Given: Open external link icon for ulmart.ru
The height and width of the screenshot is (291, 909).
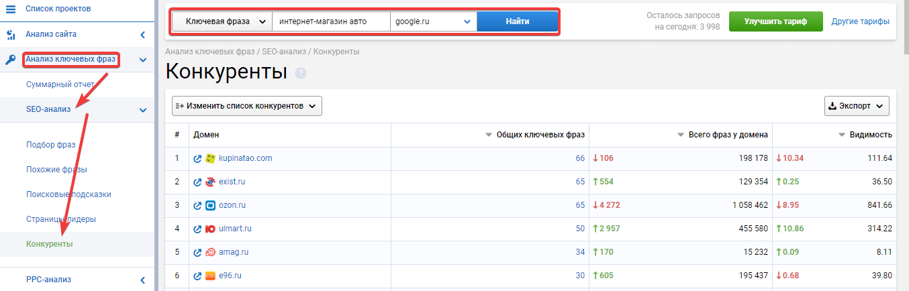Looking at the screenshot, I should pos(197,229).
